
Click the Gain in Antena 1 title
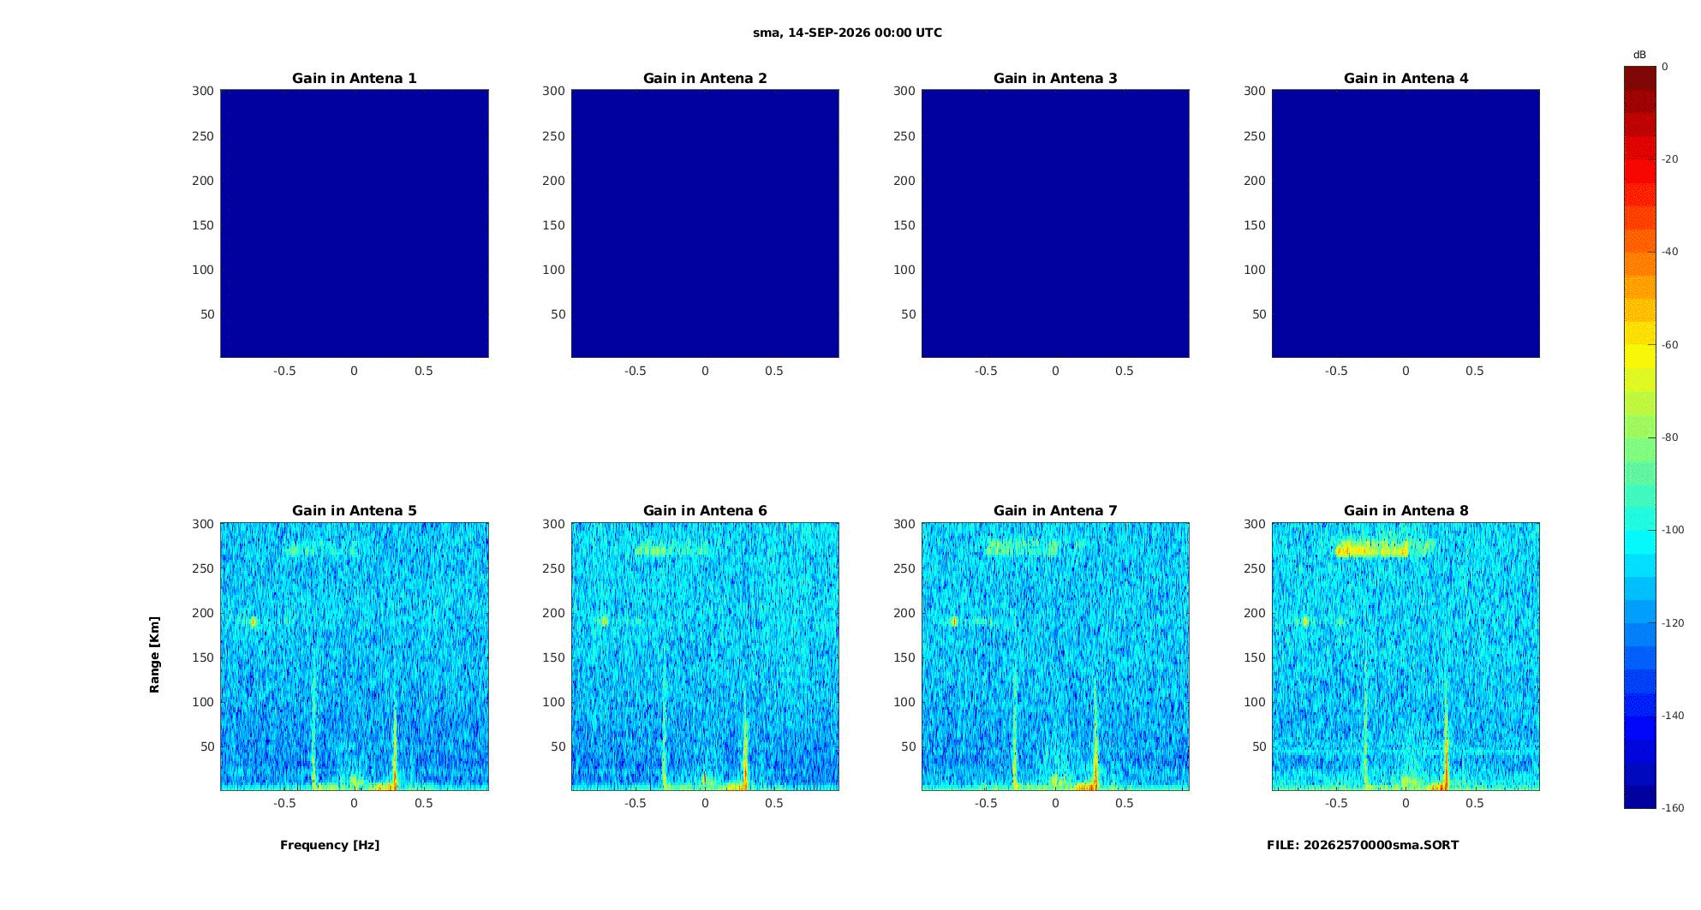coord(355,78)
